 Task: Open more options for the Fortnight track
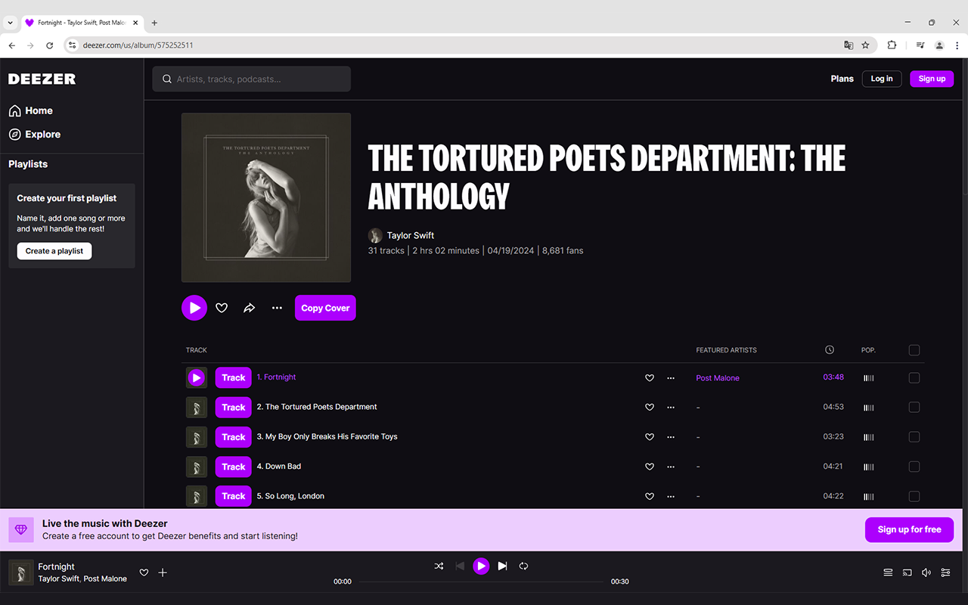tap(671, 378)
